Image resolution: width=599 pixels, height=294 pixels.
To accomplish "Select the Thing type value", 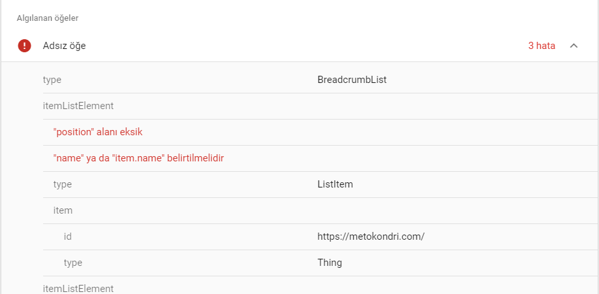I will pyautogui.click(x=330, y=263).
